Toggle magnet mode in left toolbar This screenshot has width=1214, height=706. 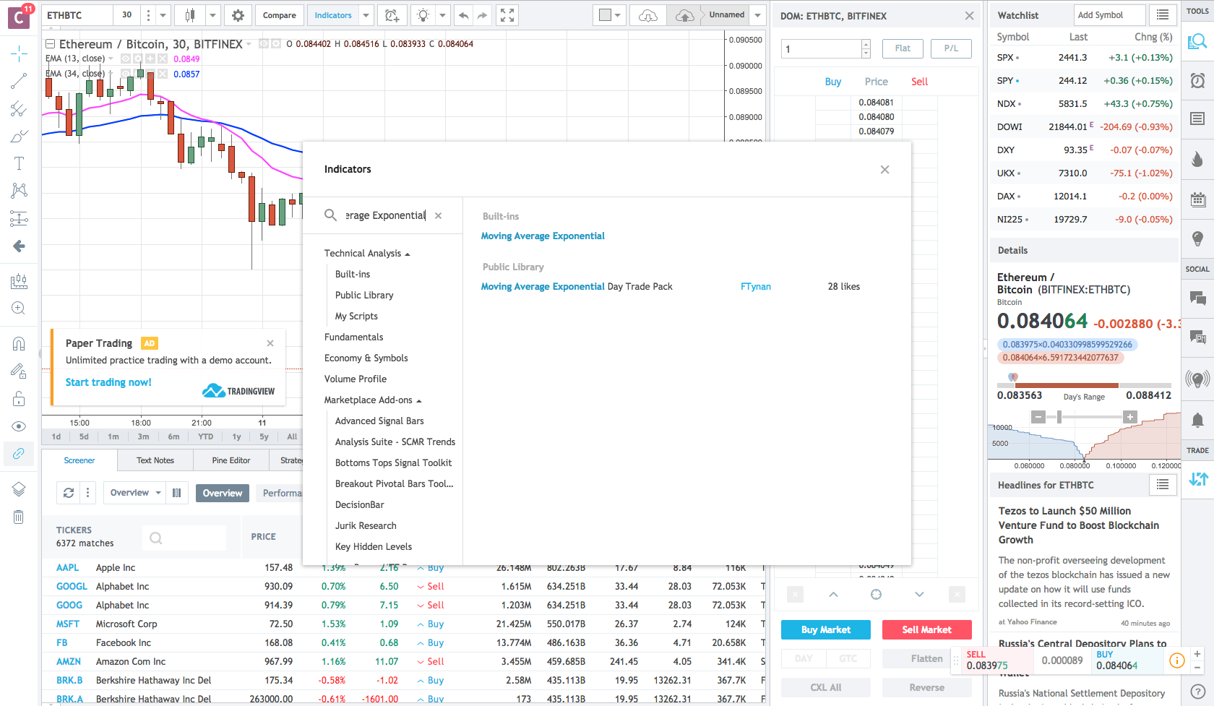(19, 344)
